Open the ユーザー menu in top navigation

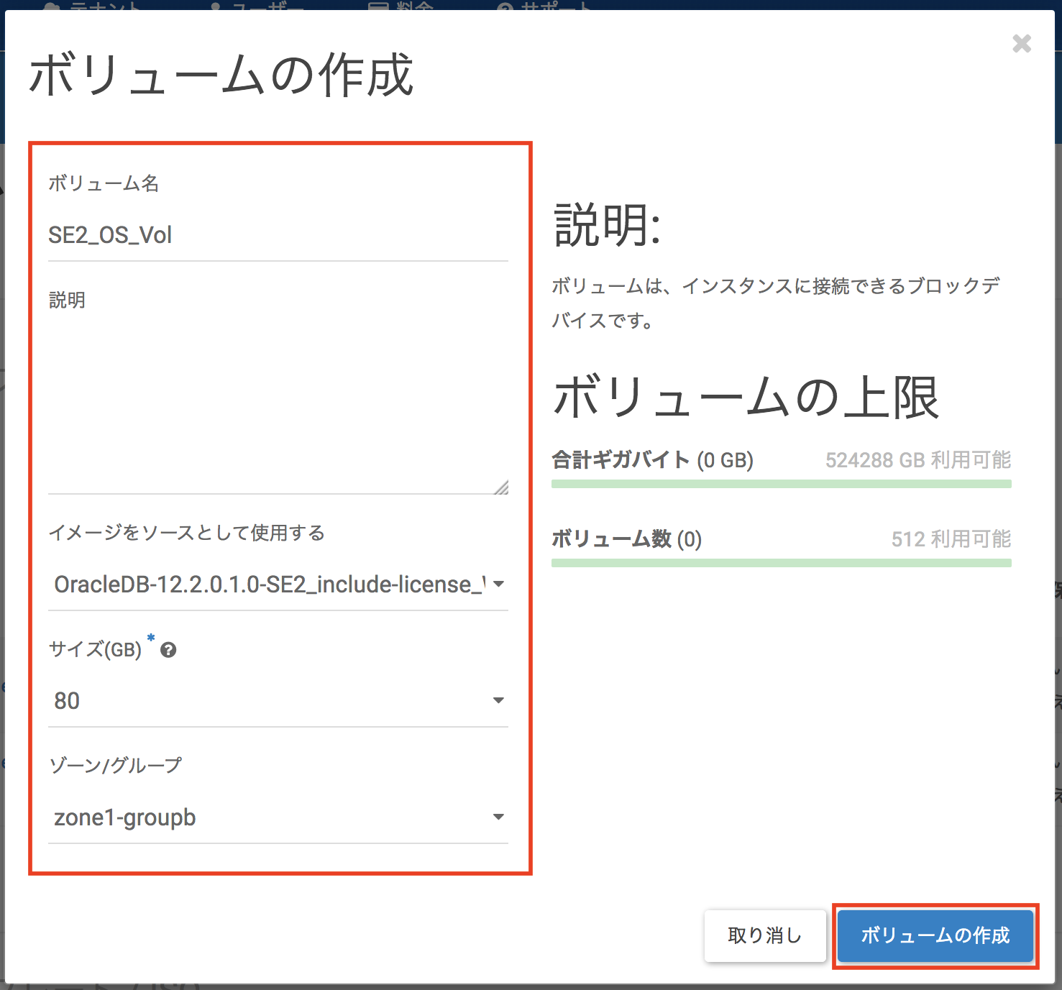pyautogui.click(x=259, y=6)
